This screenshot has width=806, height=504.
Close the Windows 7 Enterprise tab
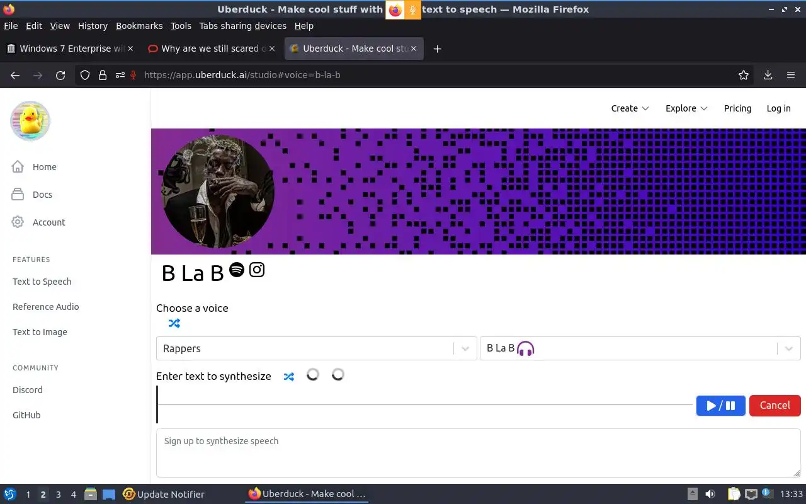(130, 49)
